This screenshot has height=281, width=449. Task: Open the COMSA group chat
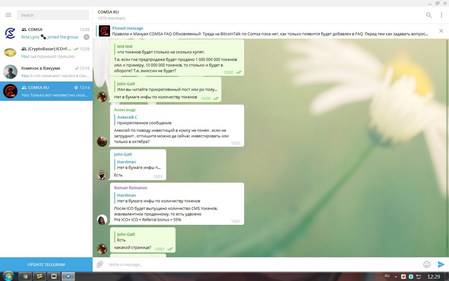46,33
